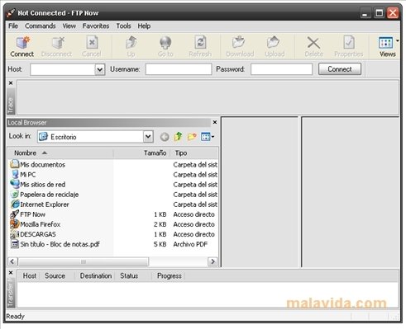Click the Connect button beside Password
This screenshot has width=406, height=329.
coord(340,69)
